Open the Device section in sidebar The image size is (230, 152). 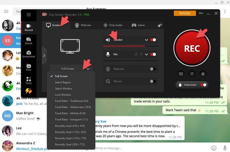pos(28,41)
